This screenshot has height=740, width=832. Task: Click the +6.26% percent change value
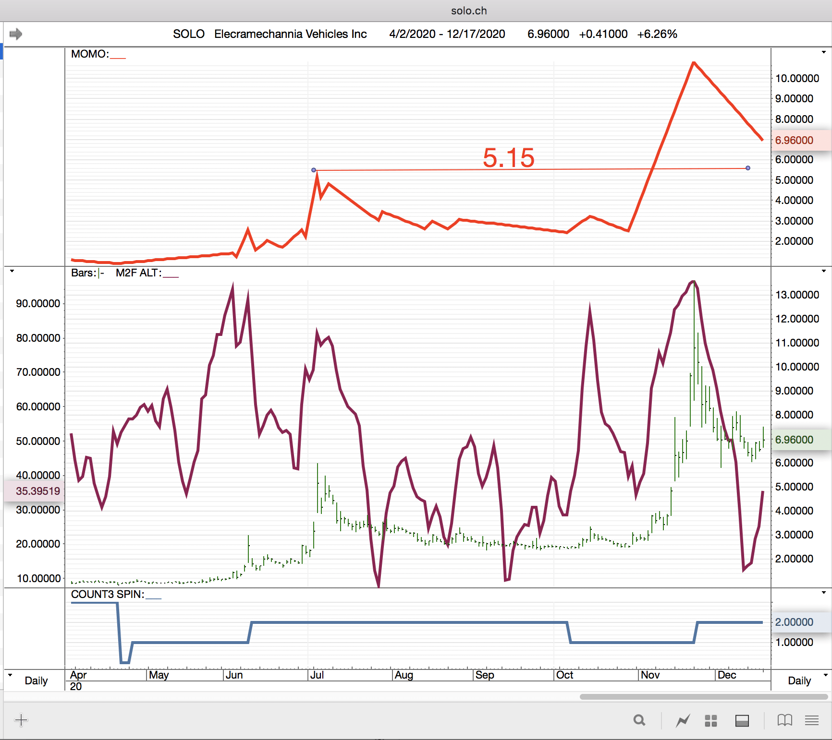point(657,34)
